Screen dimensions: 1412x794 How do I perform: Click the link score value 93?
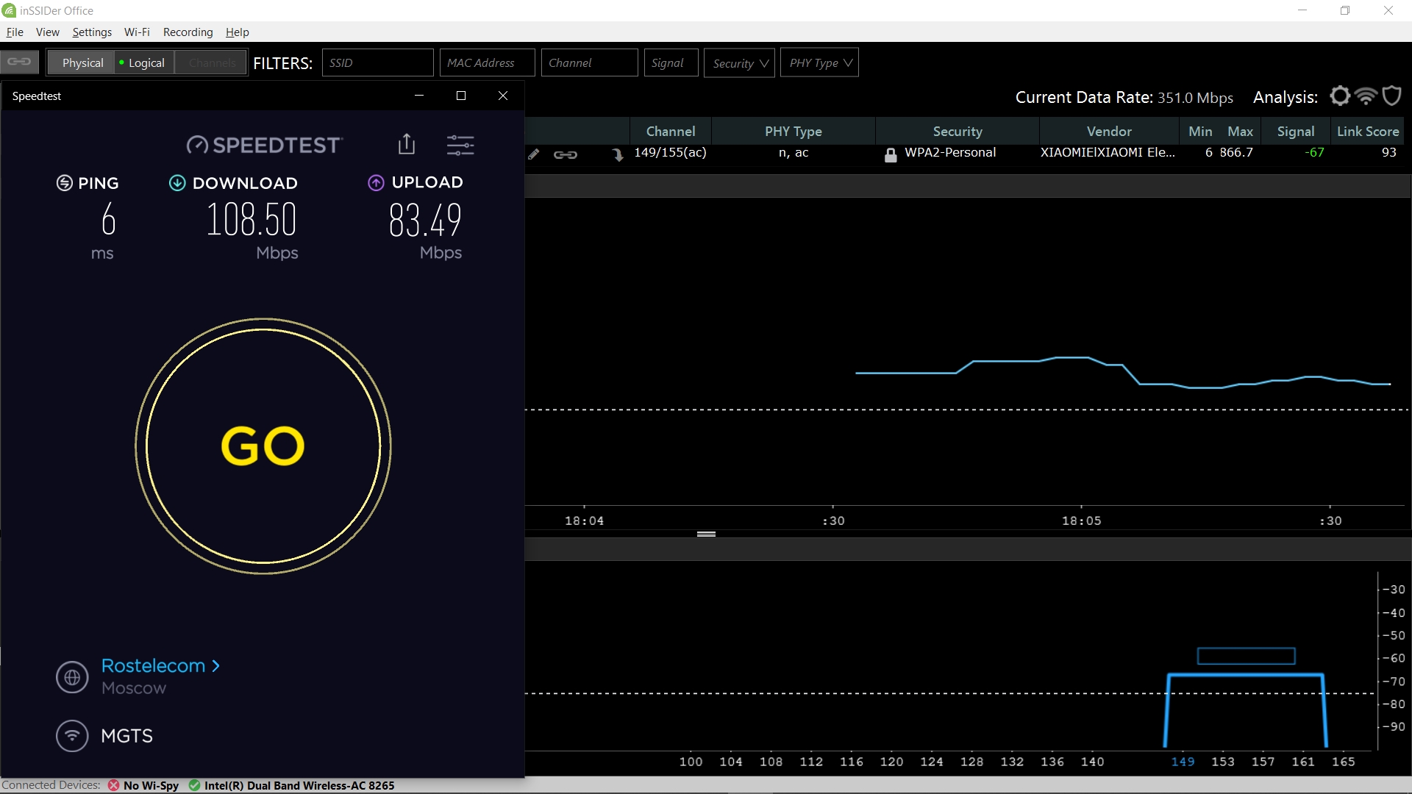[x=1388, y=152]
